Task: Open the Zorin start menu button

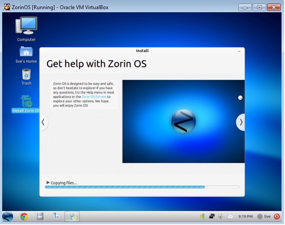Action: click(x=7, y=216)
